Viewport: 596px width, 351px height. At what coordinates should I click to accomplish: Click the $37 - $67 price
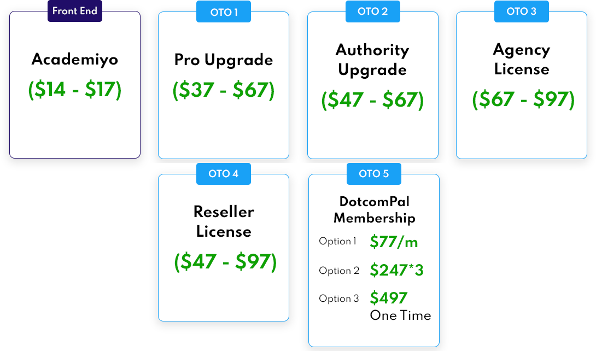click(x=224, y=90)
